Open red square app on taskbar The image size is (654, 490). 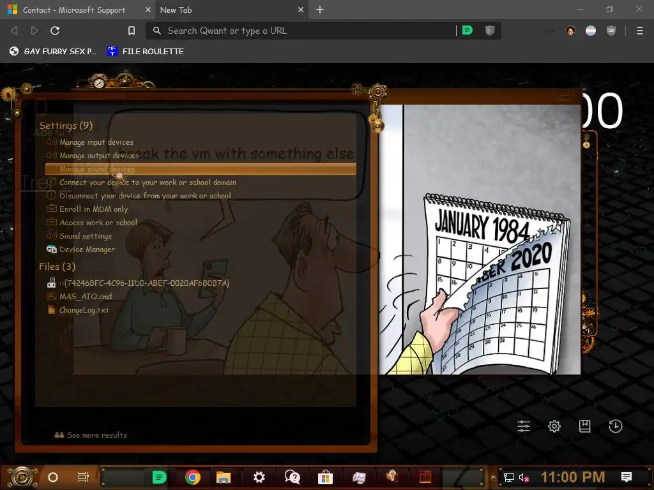coord(425,477)
